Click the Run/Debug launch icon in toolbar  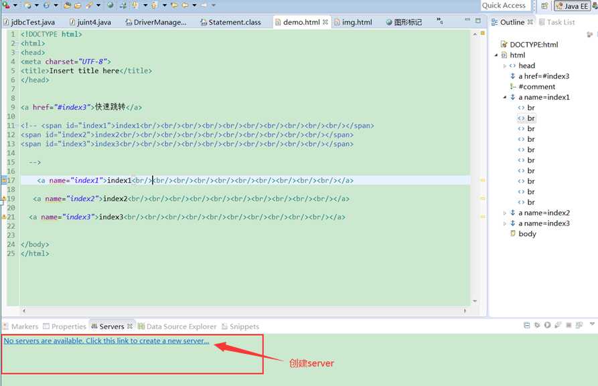(6, 5)
